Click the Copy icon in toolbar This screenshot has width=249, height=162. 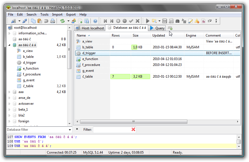click(33, 21)
